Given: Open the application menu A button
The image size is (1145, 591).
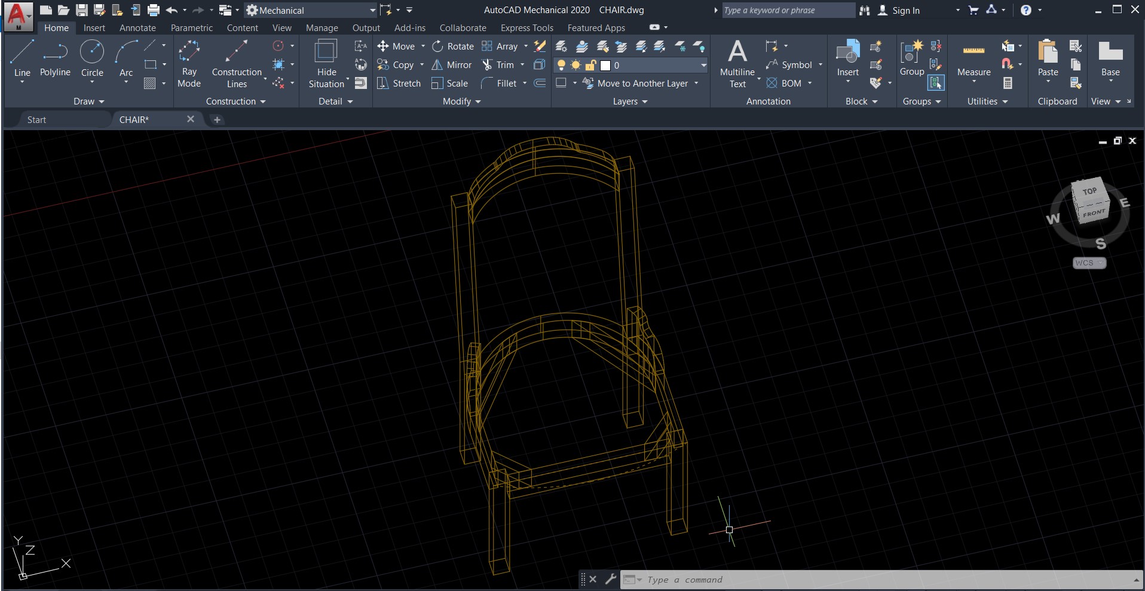Looking at the screenshot, I should click(18, 17).
